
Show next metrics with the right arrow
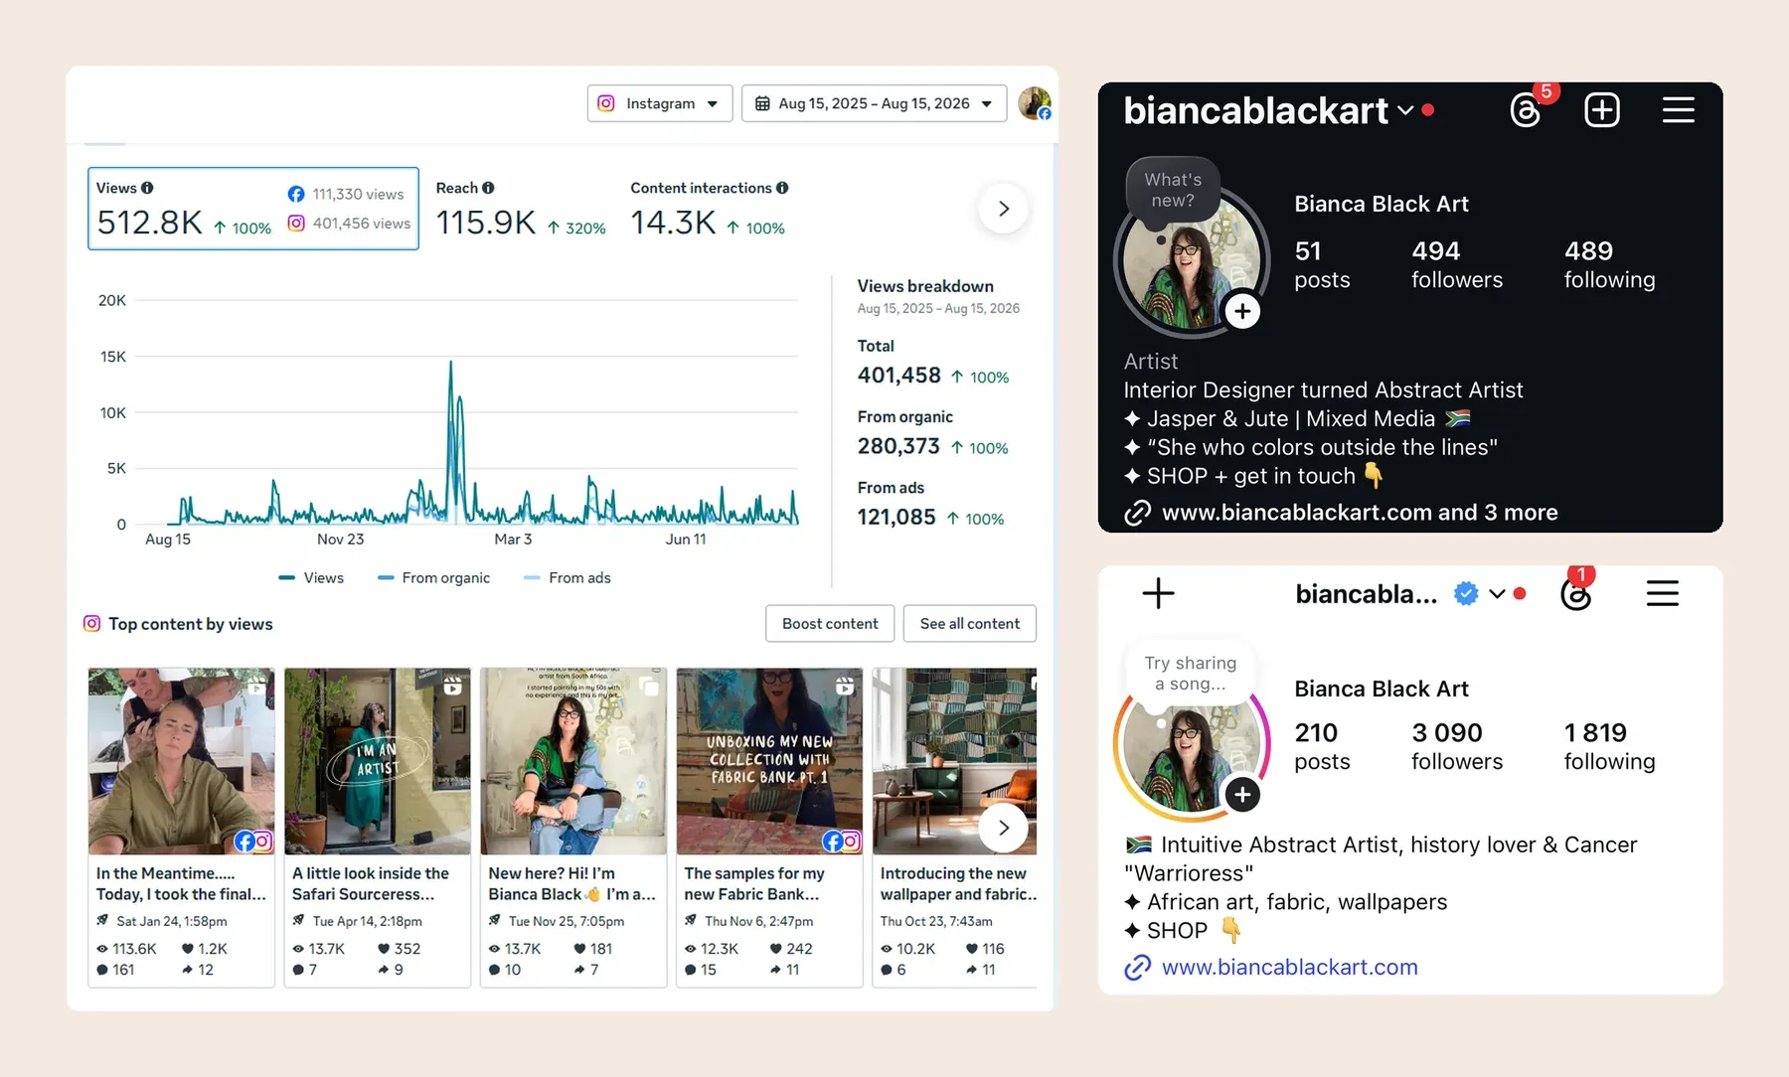pos(1003,209)
